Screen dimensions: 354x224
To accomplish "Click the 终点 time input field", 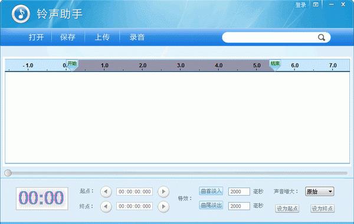I will tap(135, 206).
